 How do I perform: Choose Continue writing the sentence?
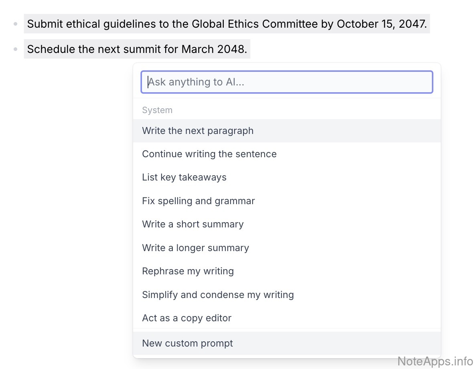[x=209, y=154]
